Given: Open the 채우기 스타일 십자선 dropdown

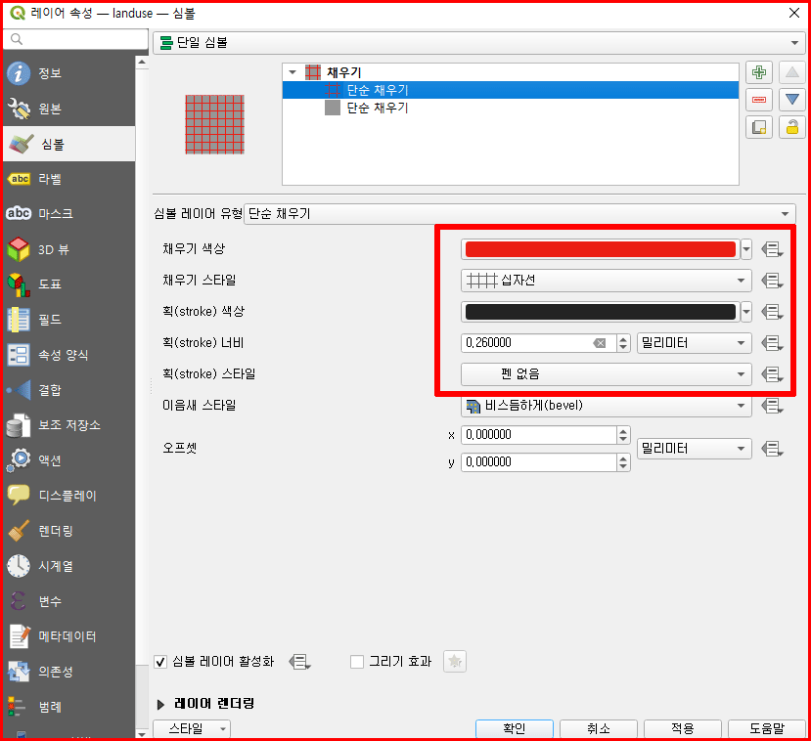Looking at the screenshot, I should click(x=607, y=281).
